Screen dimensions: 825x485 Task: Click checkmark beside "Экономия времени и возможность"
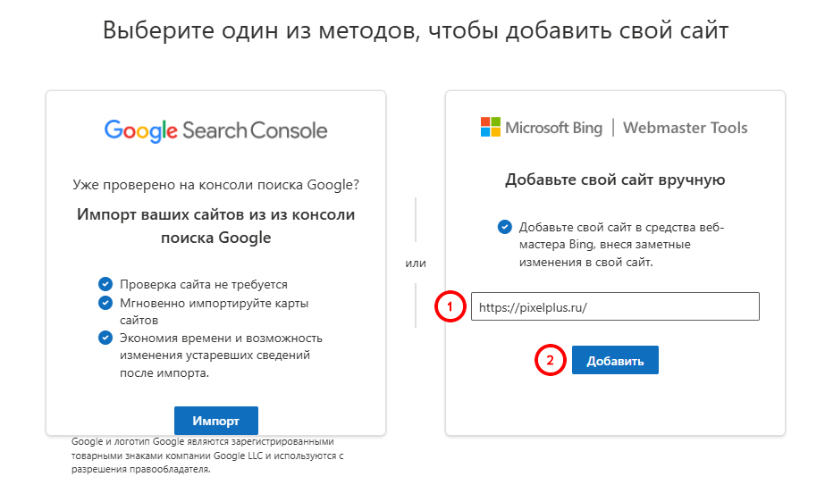click(105, 338)
